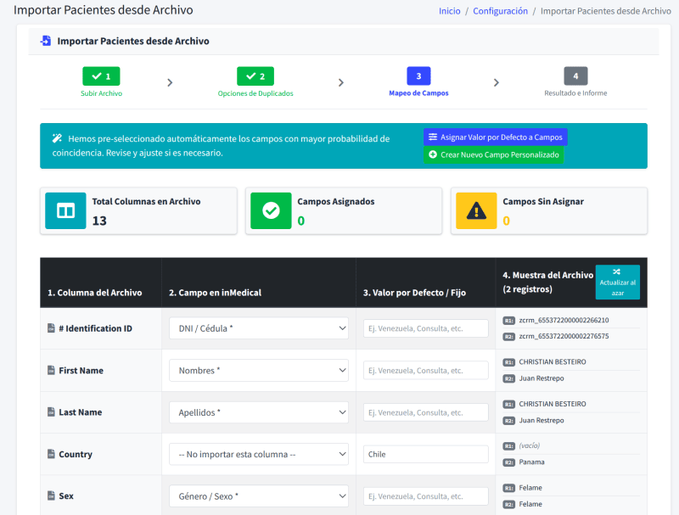679x515 pixels.
Task: Go to step 2 Opciones de Duplicados
Action: click(255, 76)
